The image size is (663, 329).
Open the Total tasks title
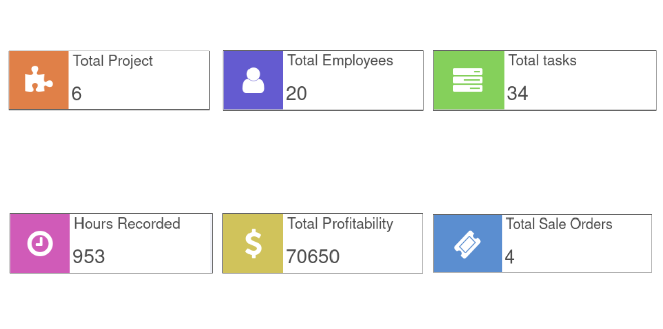(542, 61)
